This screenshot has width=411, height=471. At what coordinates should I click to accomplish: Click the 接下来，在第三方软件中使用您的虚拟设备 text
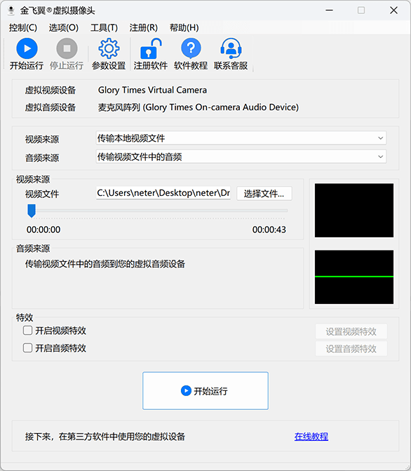105,437
